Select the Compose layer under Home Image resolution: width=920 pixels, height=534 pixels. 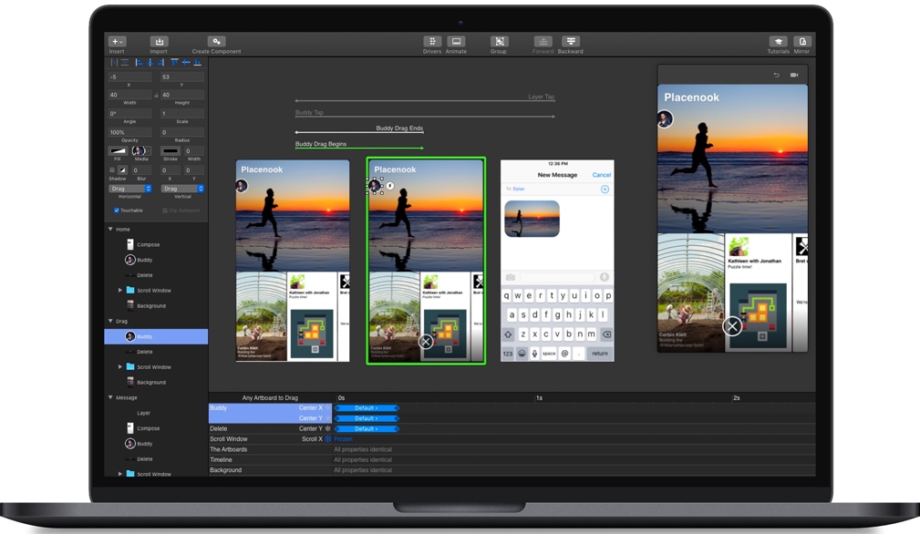tap(148, 244)
